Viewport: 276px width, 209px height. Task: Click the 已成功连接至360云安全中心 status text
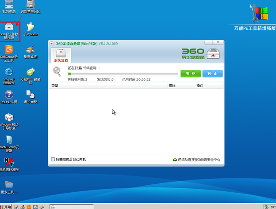pyautogui.click(x=199, y=160)
